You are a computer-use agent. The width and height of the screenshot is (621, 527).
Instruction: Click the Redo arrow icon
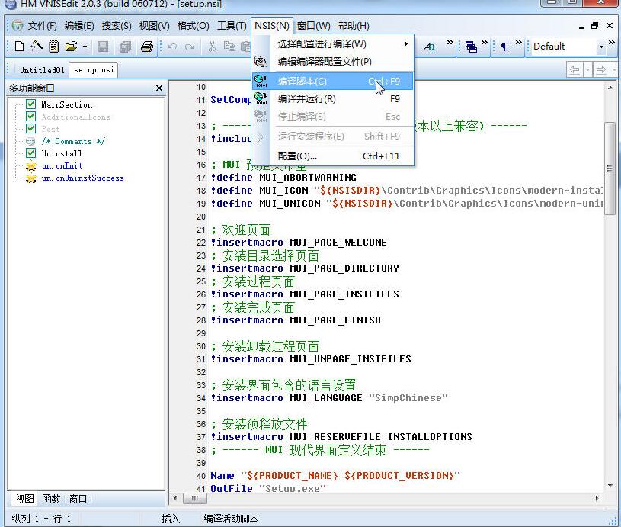pyautogui.click(x=190, y=47)
